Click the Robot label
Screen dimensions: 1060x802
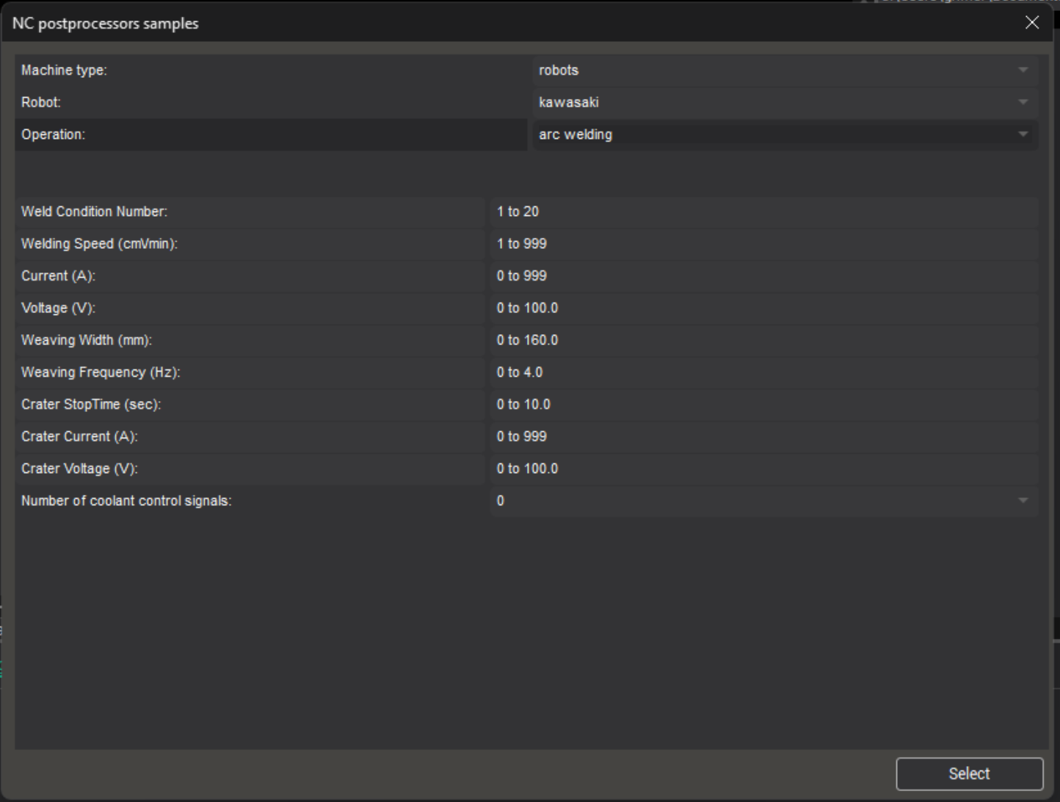click(41, 103)
